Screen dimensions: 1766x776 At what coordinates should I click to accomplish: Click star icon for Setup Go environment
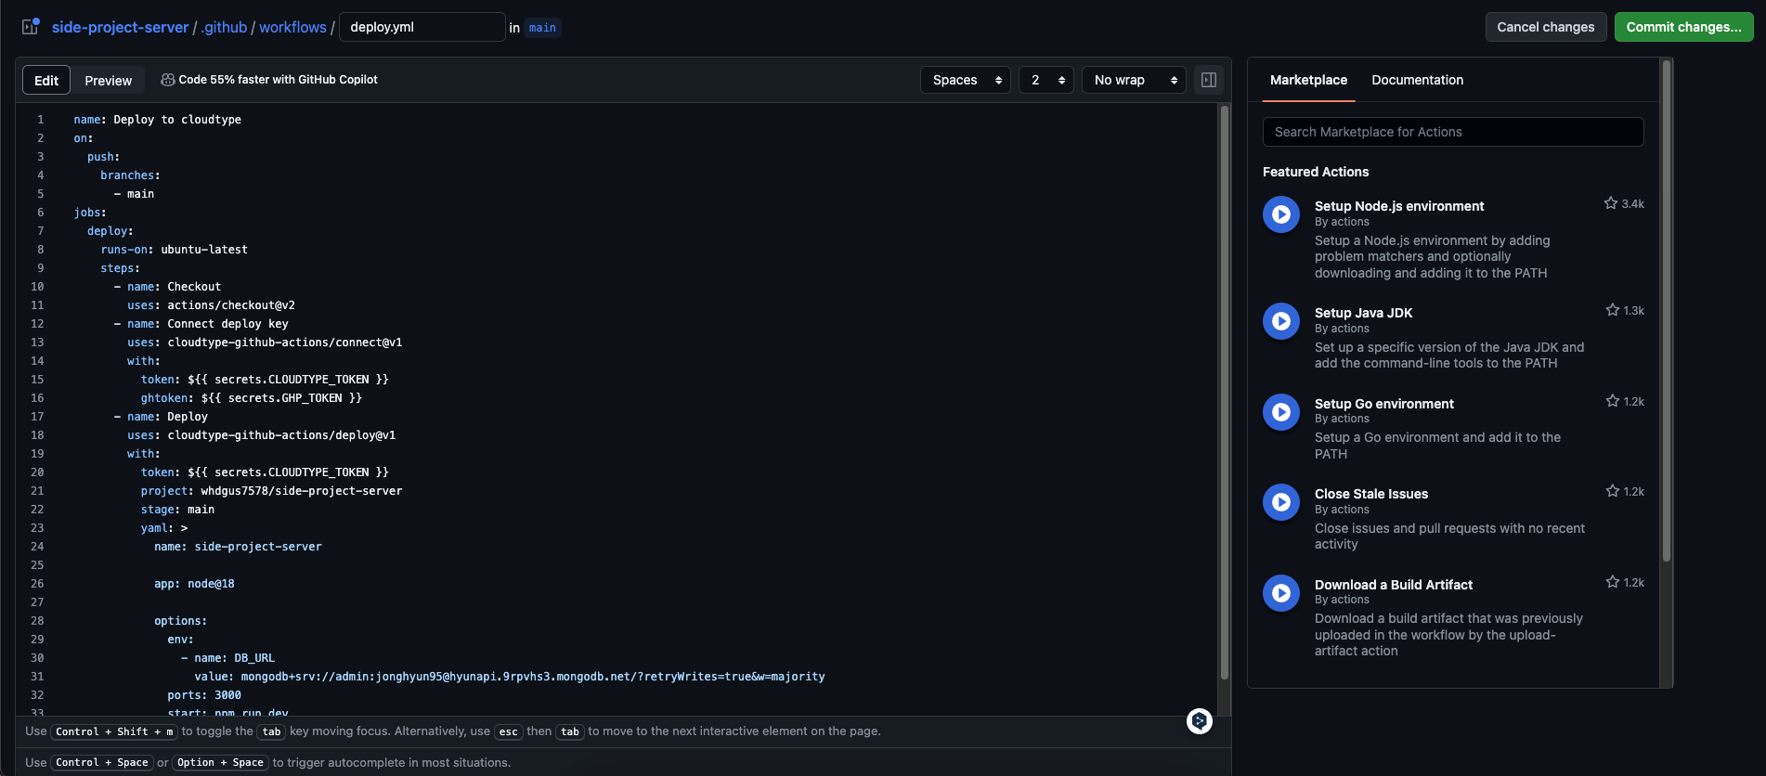click(1613, 401)
